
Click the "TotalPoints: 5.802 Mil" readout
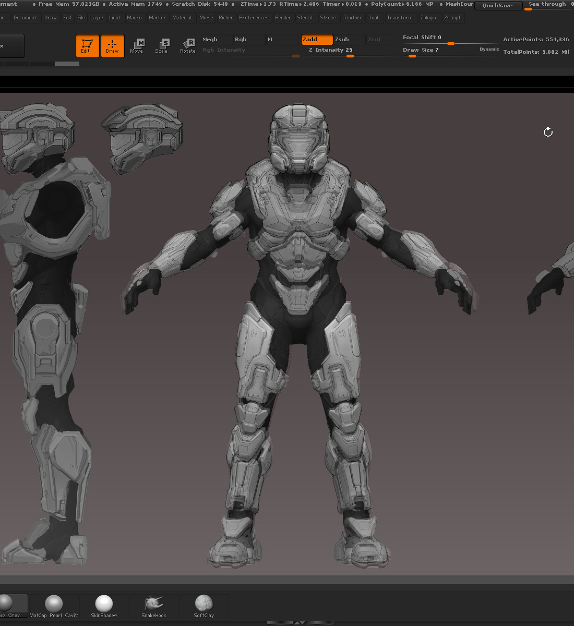pyautogui.click(x=536, y=52)
